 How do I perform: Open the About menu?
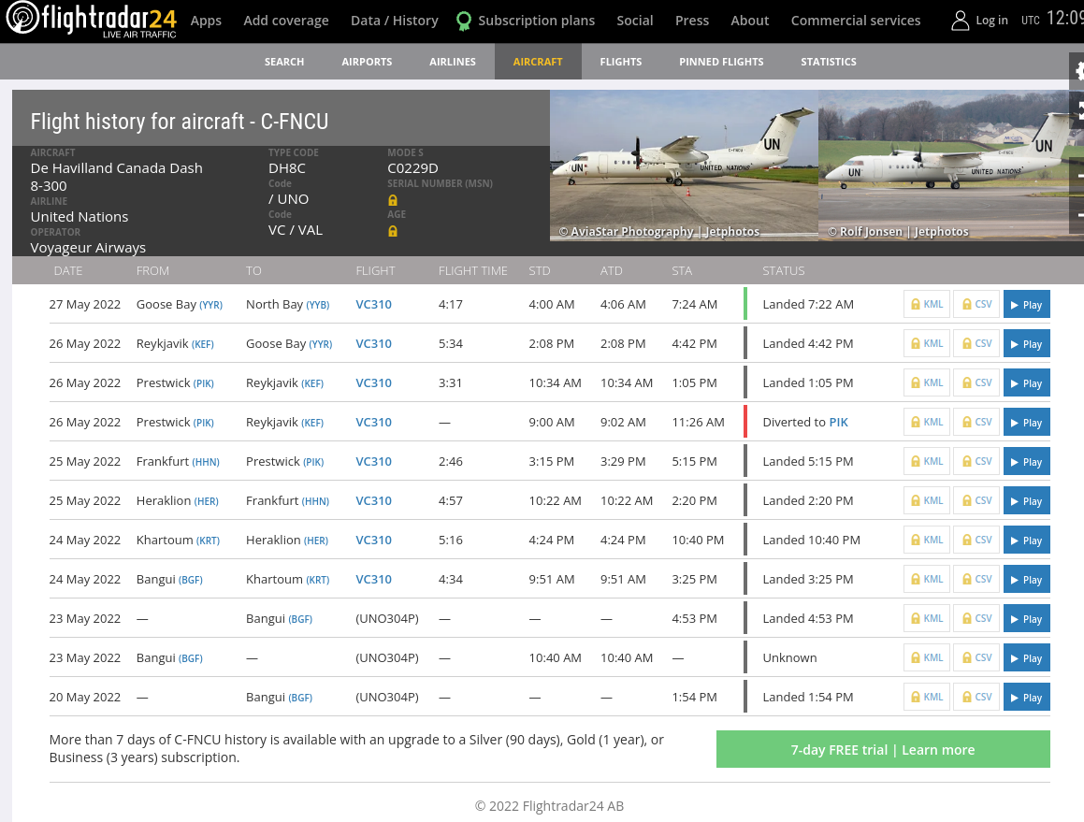tap(750, 21)
